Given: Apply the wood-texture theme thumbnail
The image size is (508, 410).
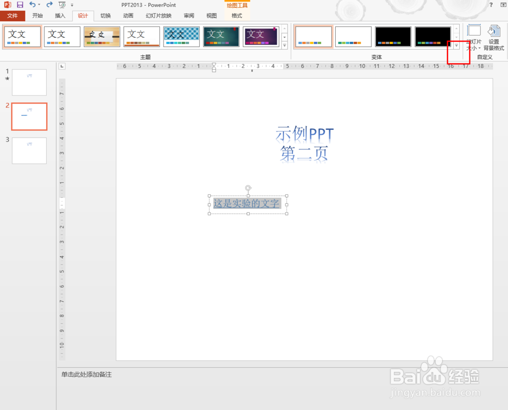Looking at the screenshot, I should coord(102,37).
